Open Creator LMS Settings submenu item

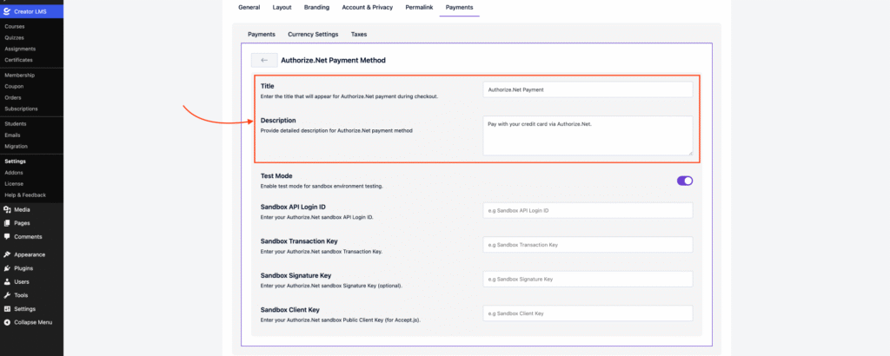16,161
